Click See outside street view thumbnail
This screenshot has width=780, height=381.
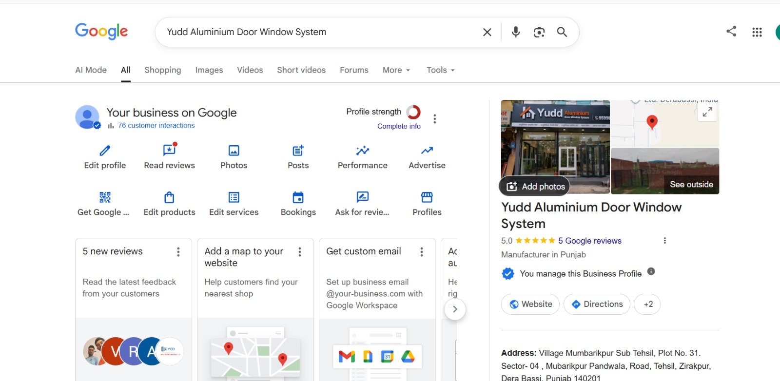665,171
